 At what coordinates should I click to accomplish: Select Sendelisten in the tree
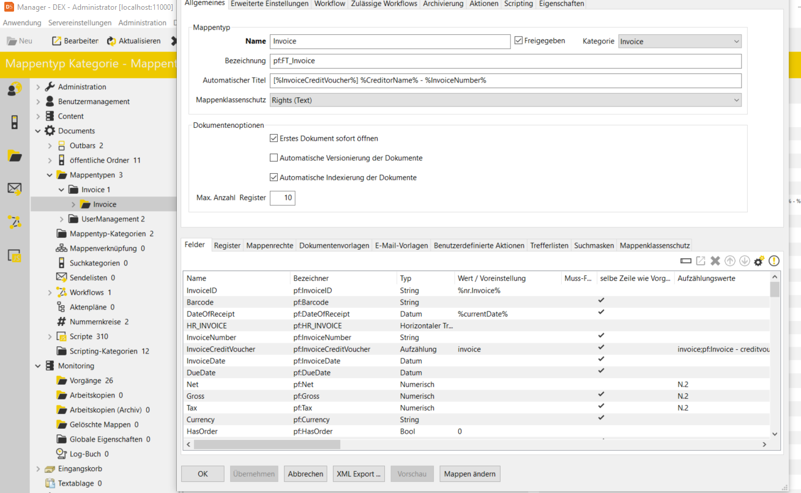92,278
